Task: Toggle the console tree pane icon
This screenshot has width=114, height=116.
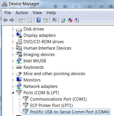Action: click(x=21, y=20)
